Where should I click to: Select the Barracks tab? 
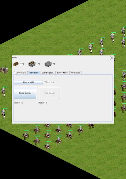34,73
